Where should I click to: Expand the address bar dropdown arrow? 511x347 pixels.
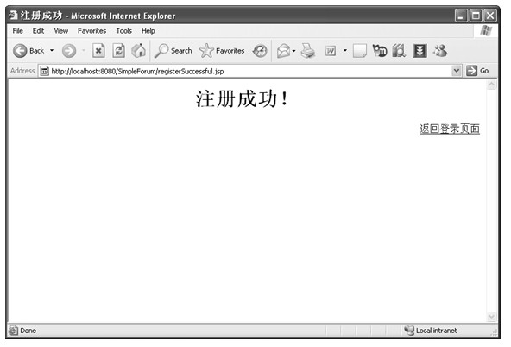coord(457,71)
